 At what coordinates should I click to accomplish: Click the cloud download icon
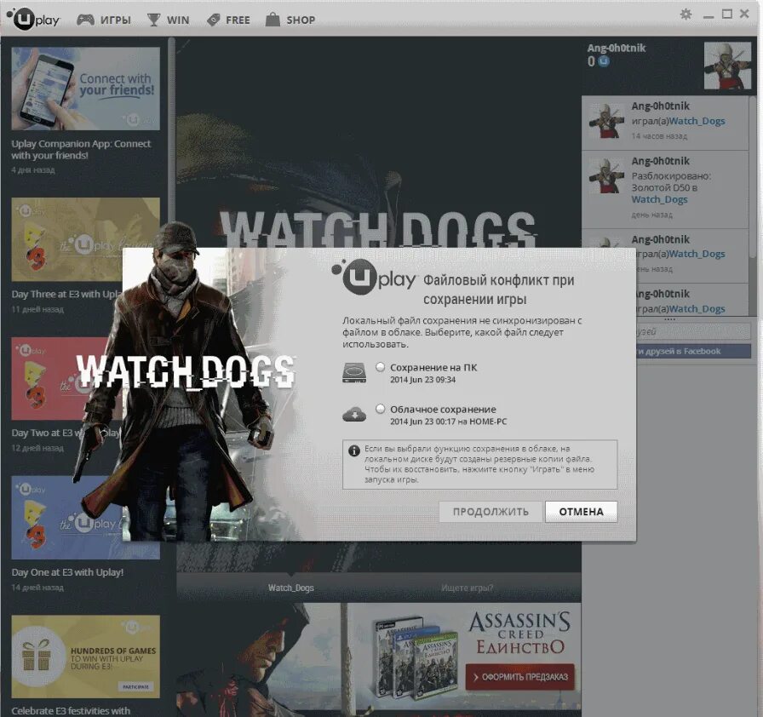353,415
